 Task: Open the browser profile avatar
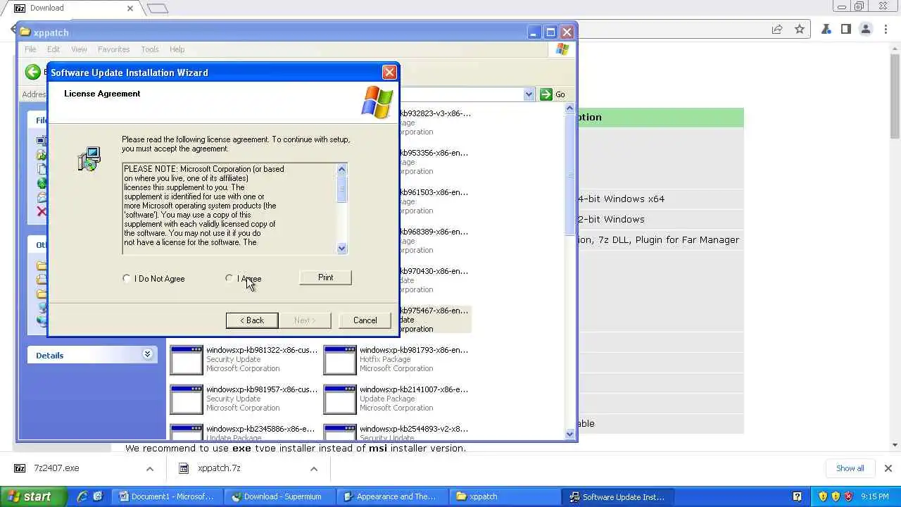click(866, 29)
